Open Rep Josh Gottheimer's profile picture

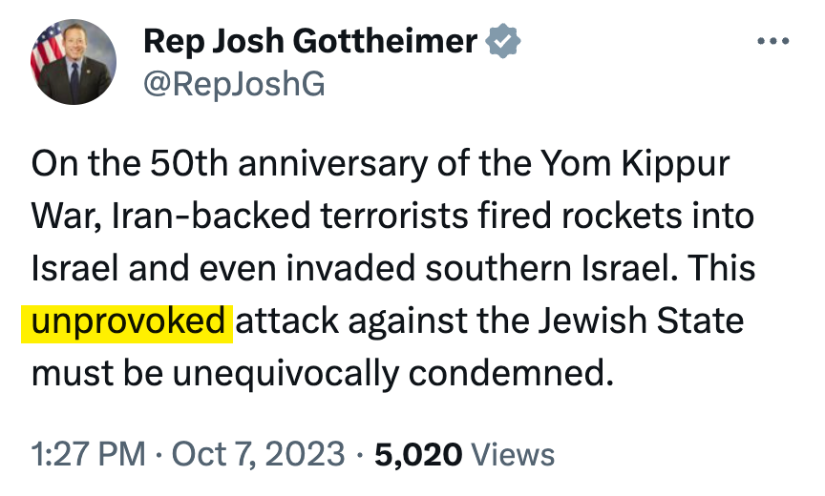(73, 63)
